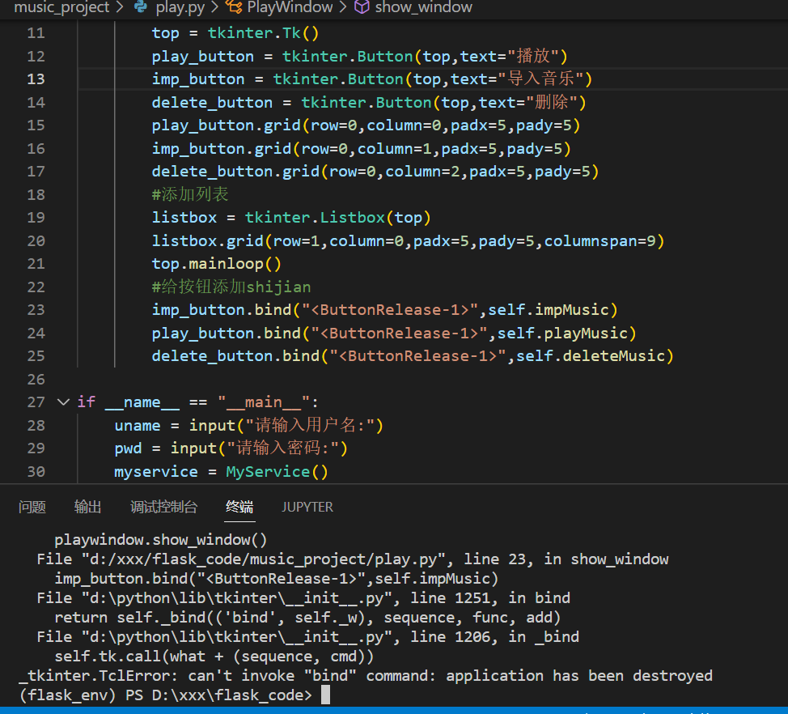Click the class symbol icon beside PlayWindow
The height and width of the screenshot is (714, 788).
(233, 6)
